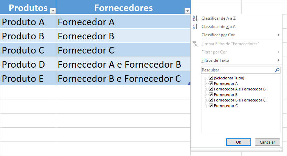Focus the Pesquisar search field

pos(238,70)
